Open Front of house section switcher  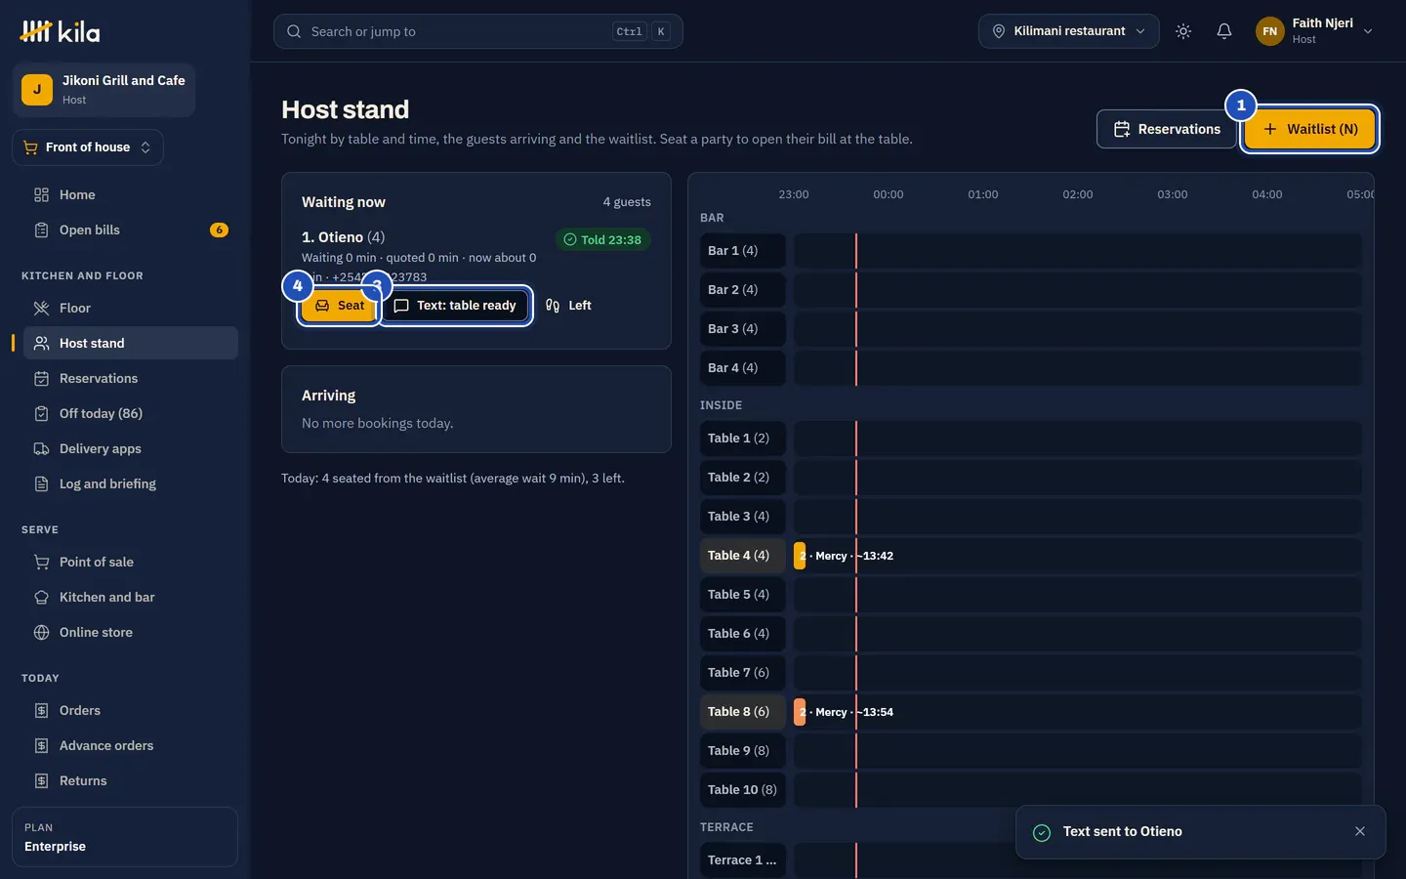click(88, 147)
